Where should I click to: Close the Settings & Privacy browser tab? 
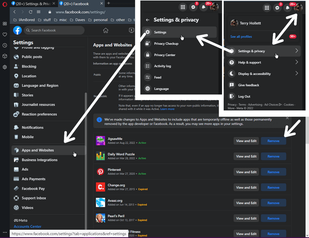tap(54, 3)
